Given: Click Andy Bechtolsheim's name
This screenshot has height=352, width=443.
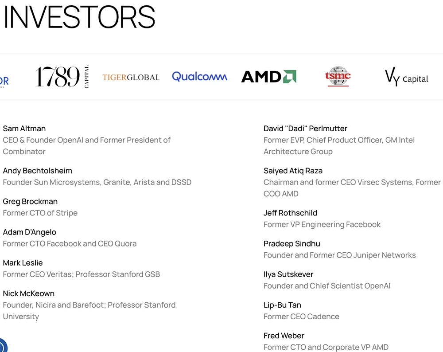Looking at the screenshot, I should tap(37, 171).
